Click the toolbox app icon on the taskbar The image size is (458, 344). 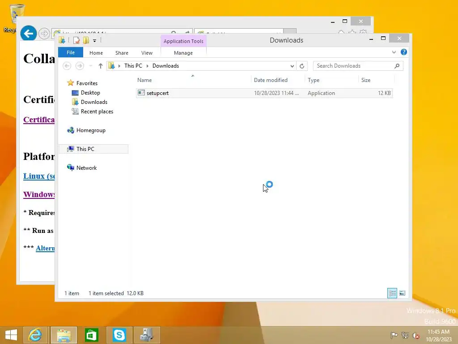click(x=147, y=335)
